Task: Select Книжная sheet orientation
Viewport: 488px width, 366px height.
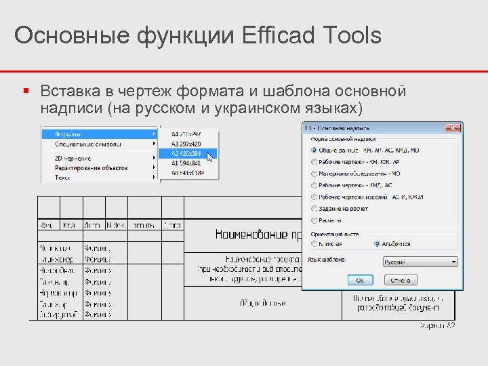Action: click(x=314, y=244)
